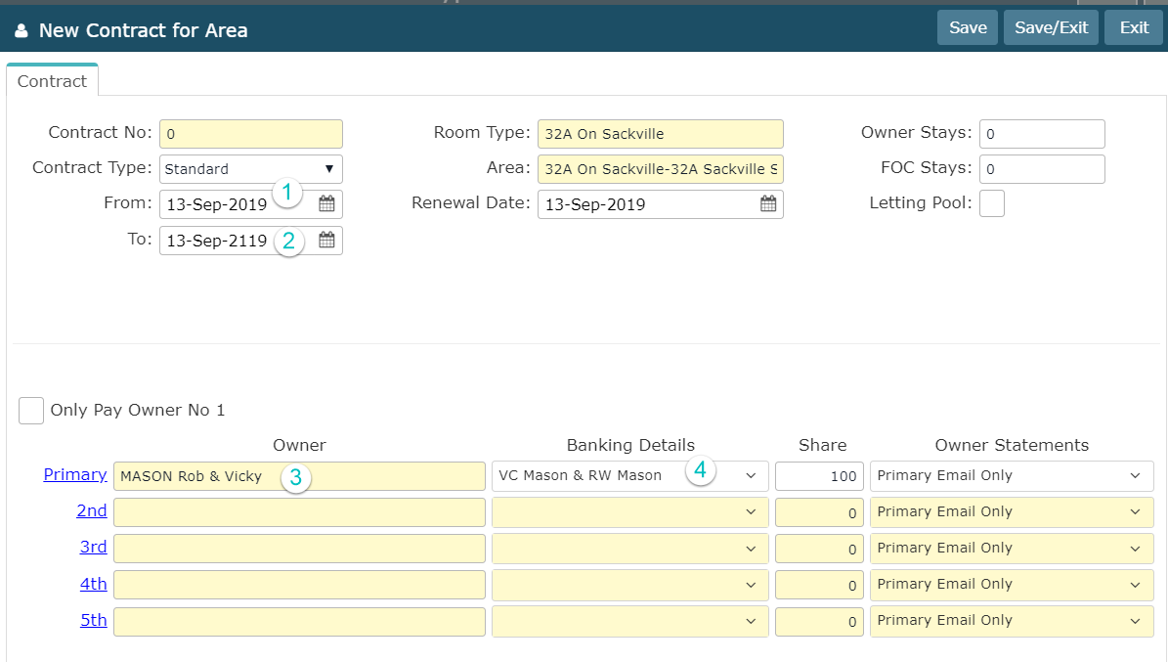The height and width of the screenshot is (662, 1168).
Task: Enable Only Pay Owner No 1
Action: [x=31, y=411]
